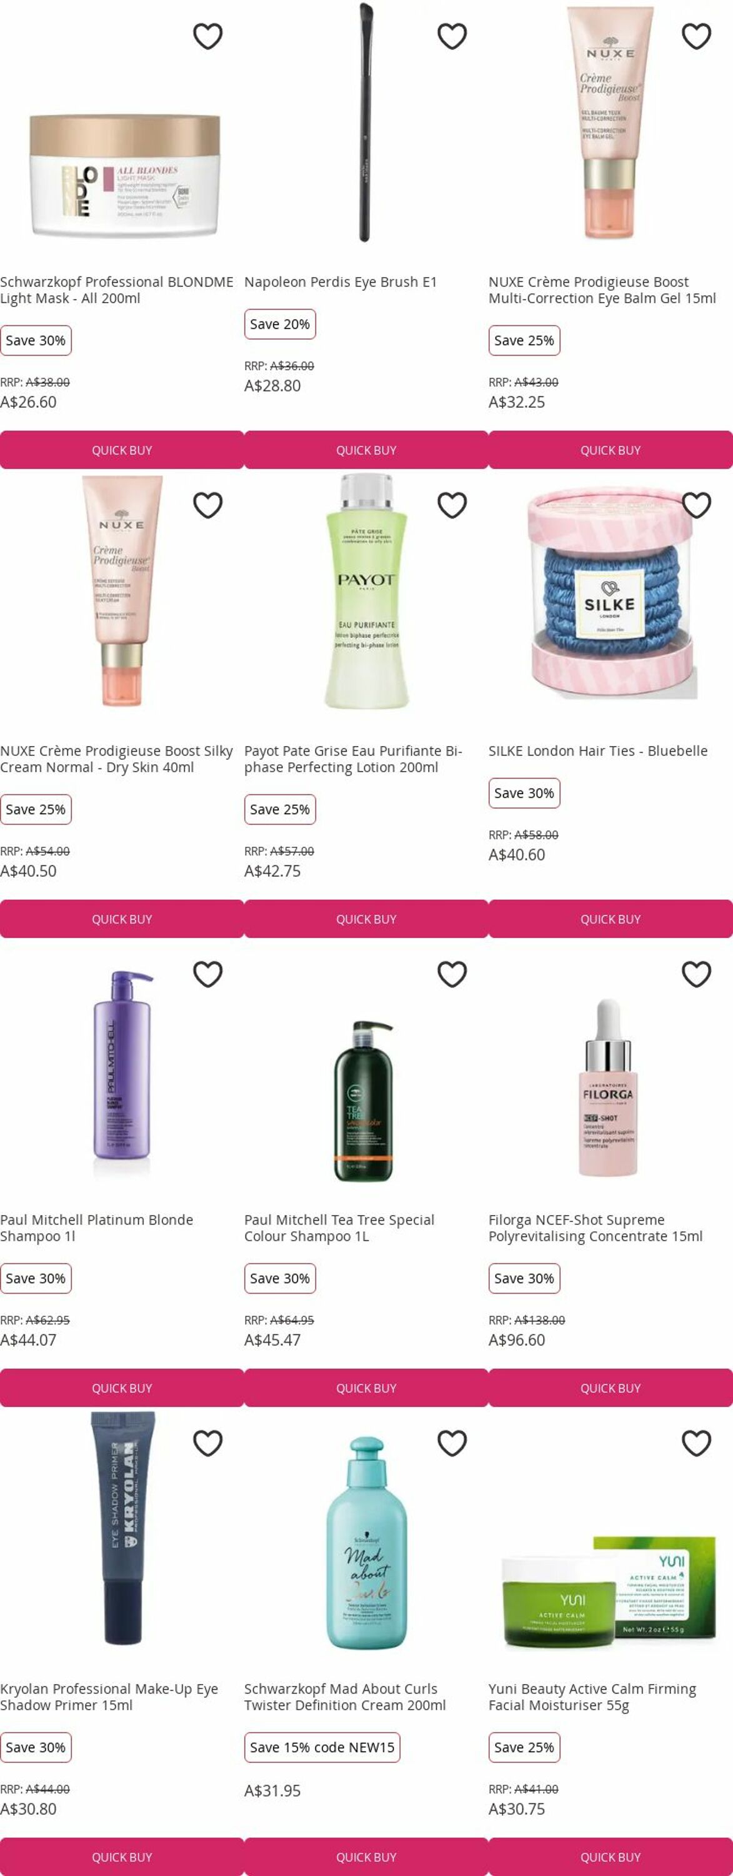The image size is (733, 1876).
Task: Add Schwarzkopf BLONDME Light Mask to wishlist
Action: point(207,36)
